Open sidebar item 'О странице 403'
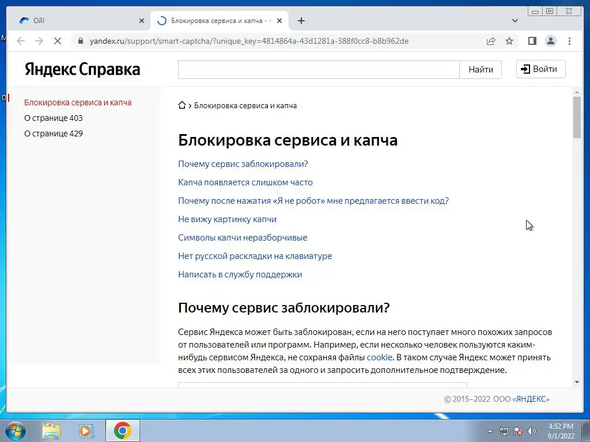Screen dimensions: 590x442 click(54, 118)
